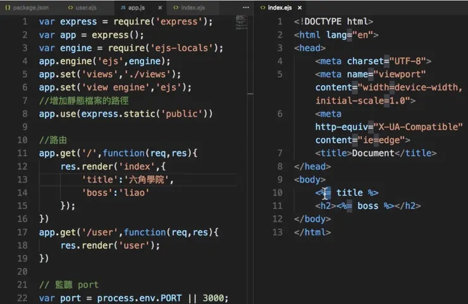
Task: Click Document in the title tag
Action: click(x=373, y=154)
